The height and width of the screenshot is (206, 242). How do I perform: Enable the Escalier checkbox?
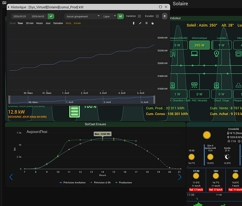(157, 16)
